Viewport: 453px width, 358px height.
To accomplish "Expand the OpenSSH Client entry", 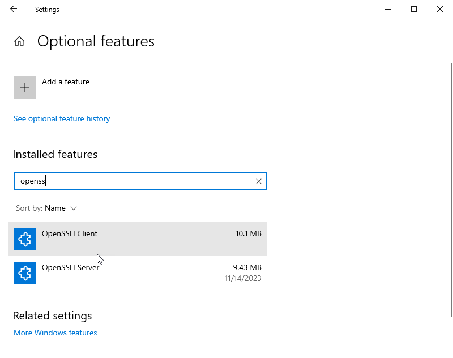I will (x=138, y=239).
